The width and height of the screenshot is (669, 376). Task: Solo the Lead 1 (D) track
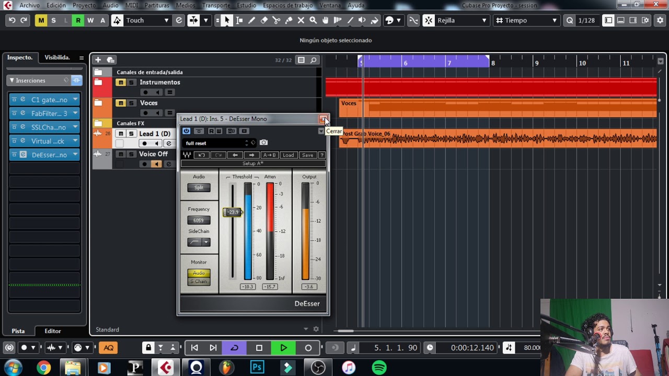[131, 134]
